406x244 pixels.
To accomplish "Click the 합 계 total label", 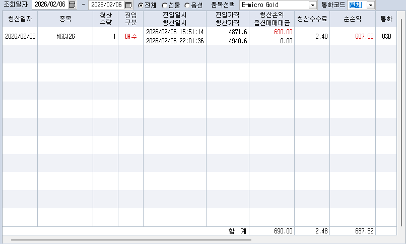I will [237, 231].
